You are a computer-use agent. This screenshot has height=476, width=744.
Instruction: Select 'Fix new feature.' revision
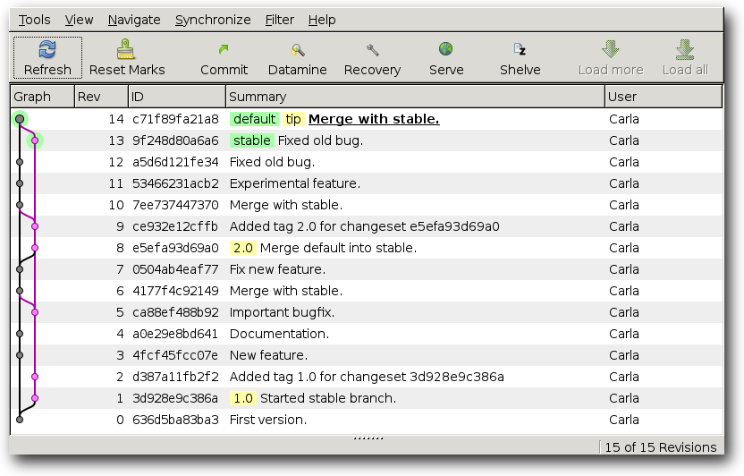(x=277, y=269)
